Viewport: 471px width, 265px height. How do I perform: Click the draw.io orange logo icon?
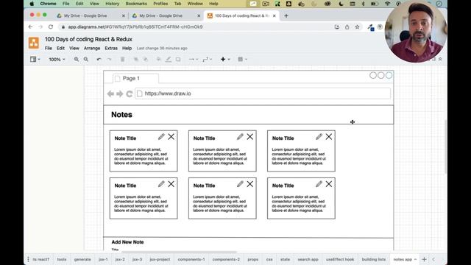tap(34, 43)
